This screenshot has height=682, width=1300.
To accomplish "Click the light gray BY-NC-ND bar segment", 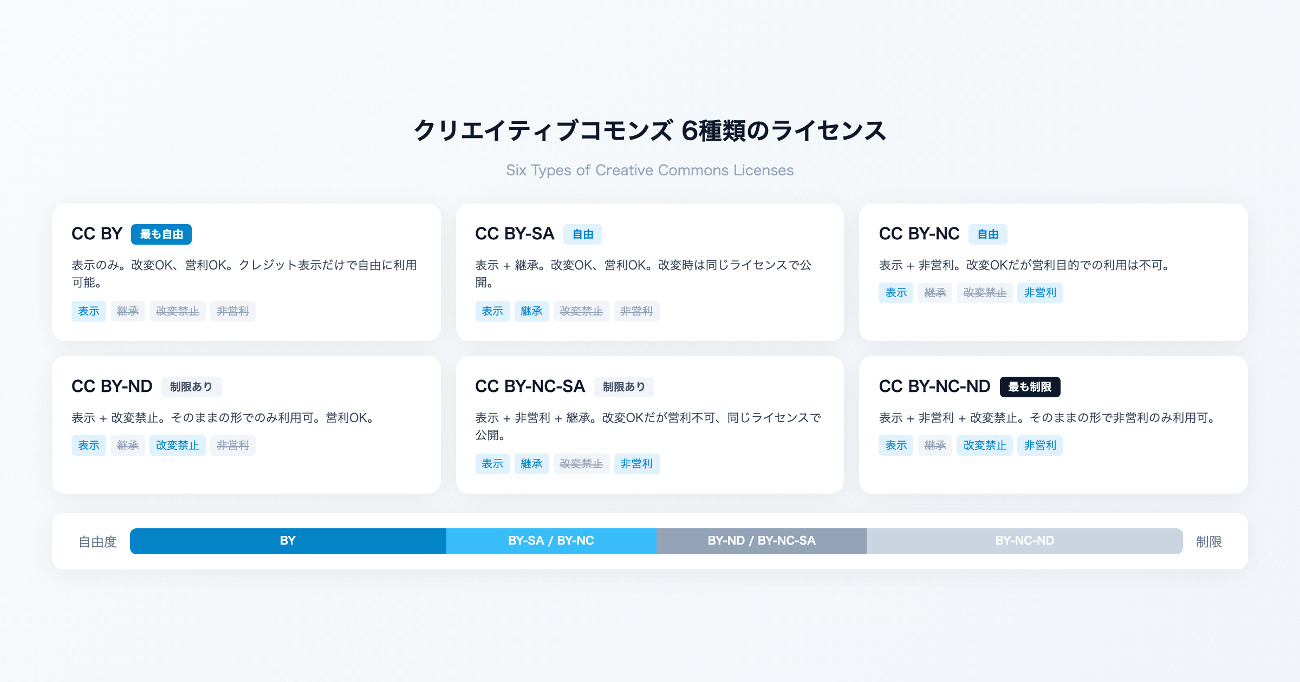I will 1025,541.
